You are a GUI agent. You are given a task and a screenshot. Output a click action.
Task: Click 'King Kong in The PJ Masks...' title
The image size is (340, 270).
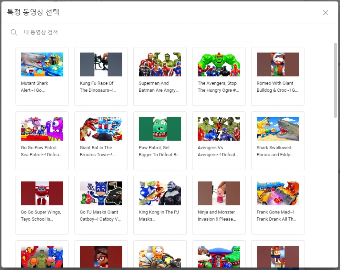pyautogui.click(x=159, y=216)
